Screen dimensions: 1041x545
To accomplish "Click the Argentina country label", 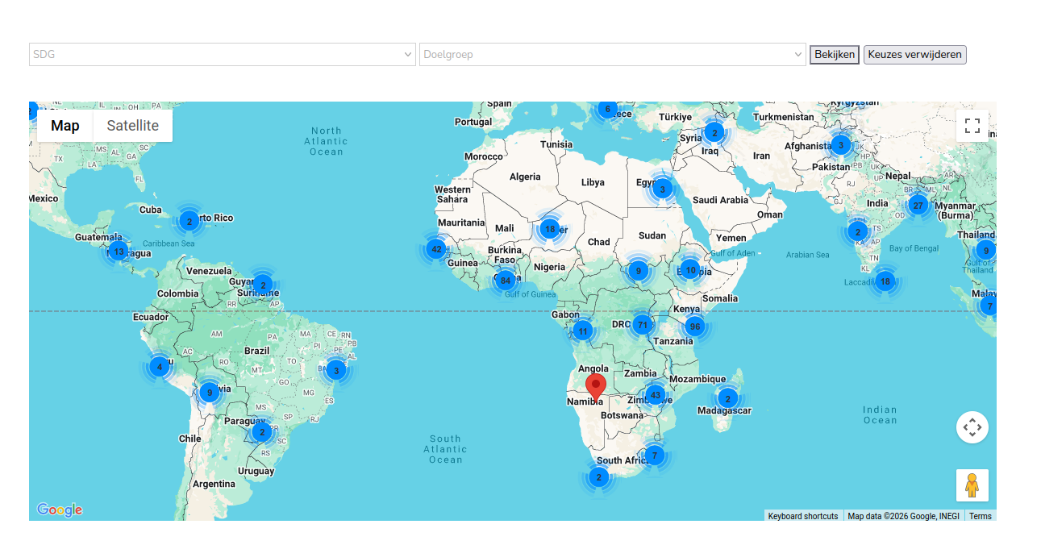I will pyautogui.click(x=214, y=484).
